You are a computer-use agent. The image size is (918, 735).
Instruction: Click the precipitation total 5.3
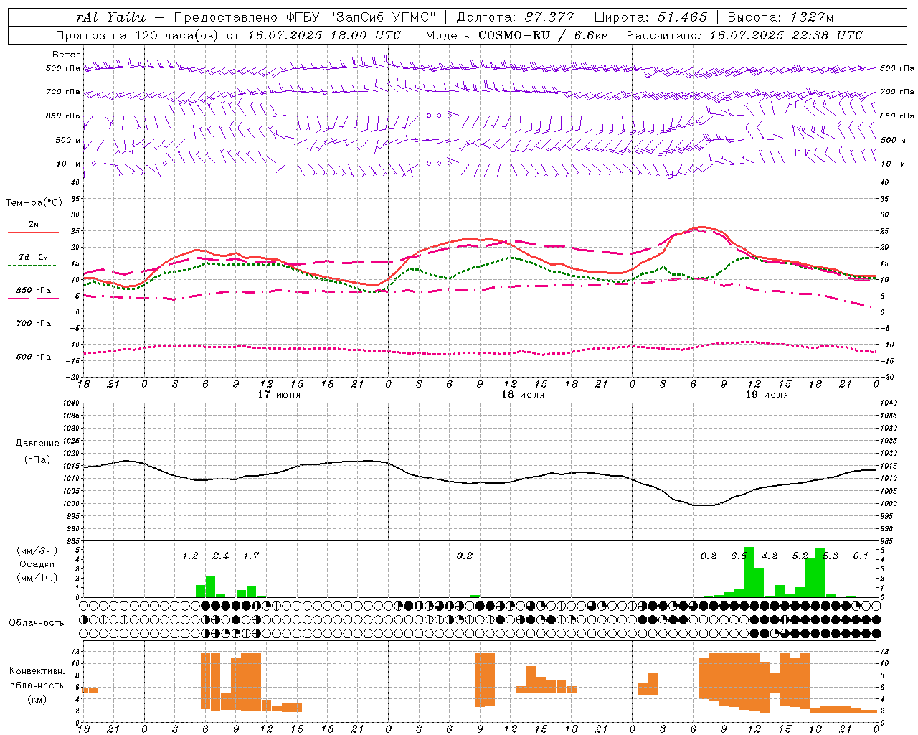tap(831, 556)
